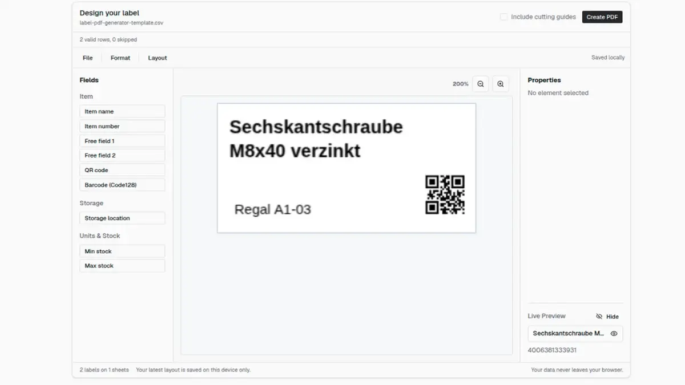This screenshot has height=385, width=685.
Task: Click the zoom out magnifier icon
Action: click(x=481, y=84)
